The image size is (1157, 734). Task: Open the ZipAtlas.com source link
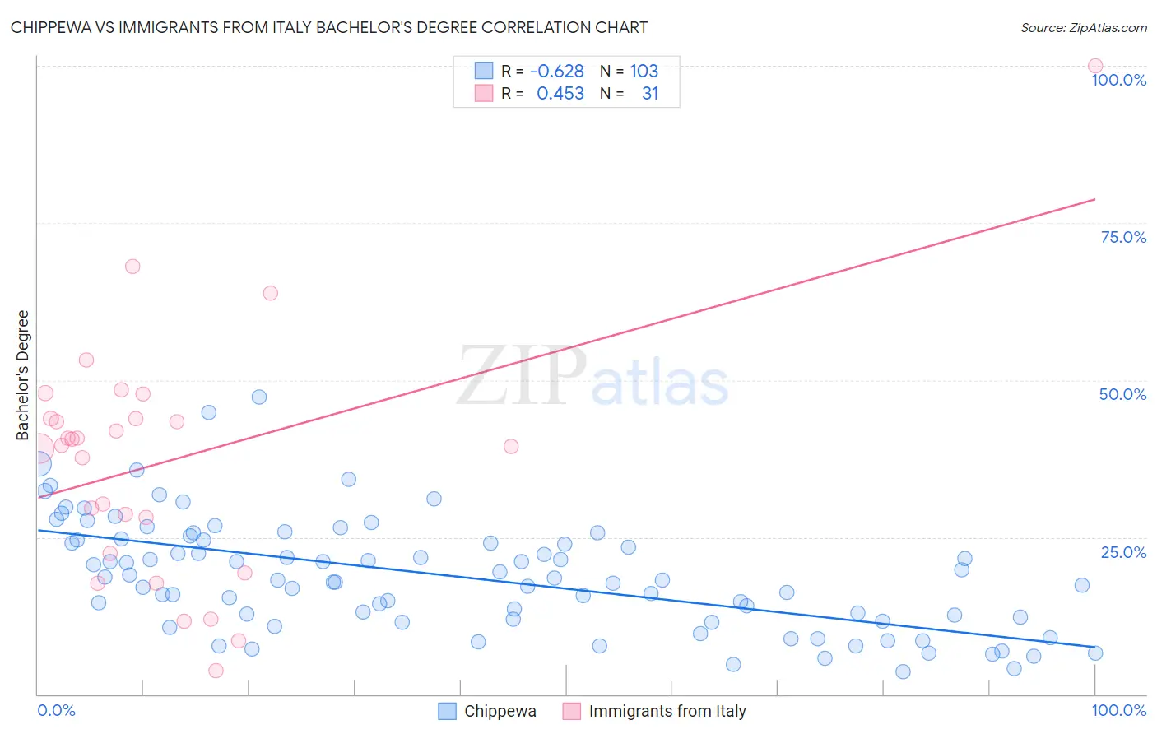1084,27
